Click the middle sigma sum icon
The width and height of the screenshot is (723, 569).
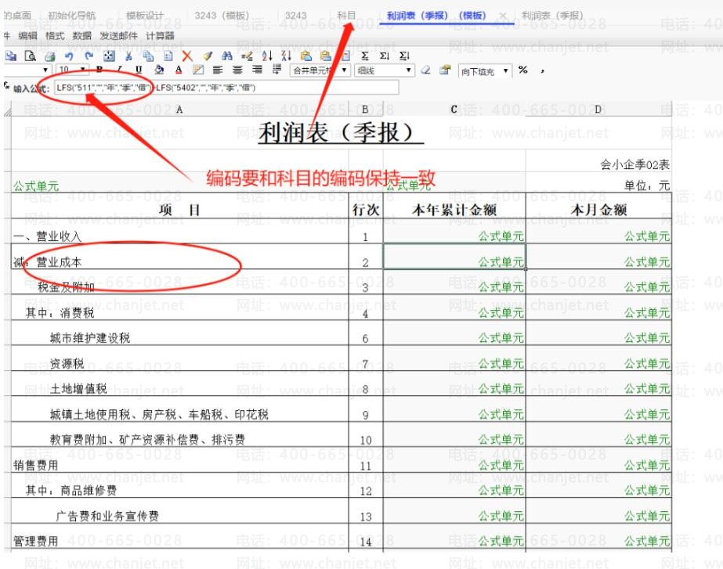click(x=385, y=56)
